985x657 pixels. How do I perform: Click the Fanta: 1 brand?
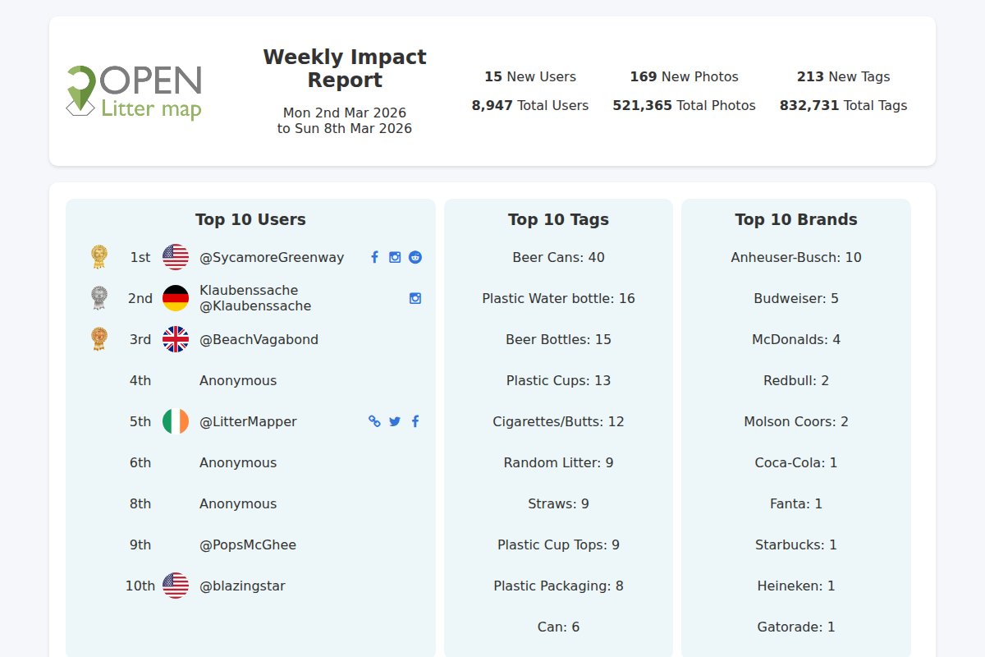[796, 503]
